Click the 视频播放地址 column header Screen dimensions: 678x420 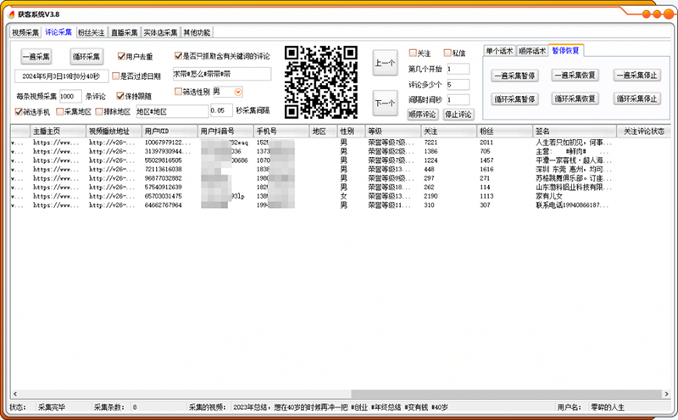click(x=114, y=132)
